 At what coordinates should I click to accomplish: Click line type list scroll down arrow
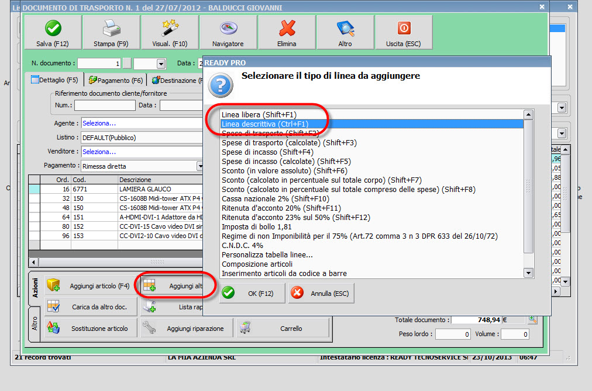pyautogui.click(x=529, y=273)
